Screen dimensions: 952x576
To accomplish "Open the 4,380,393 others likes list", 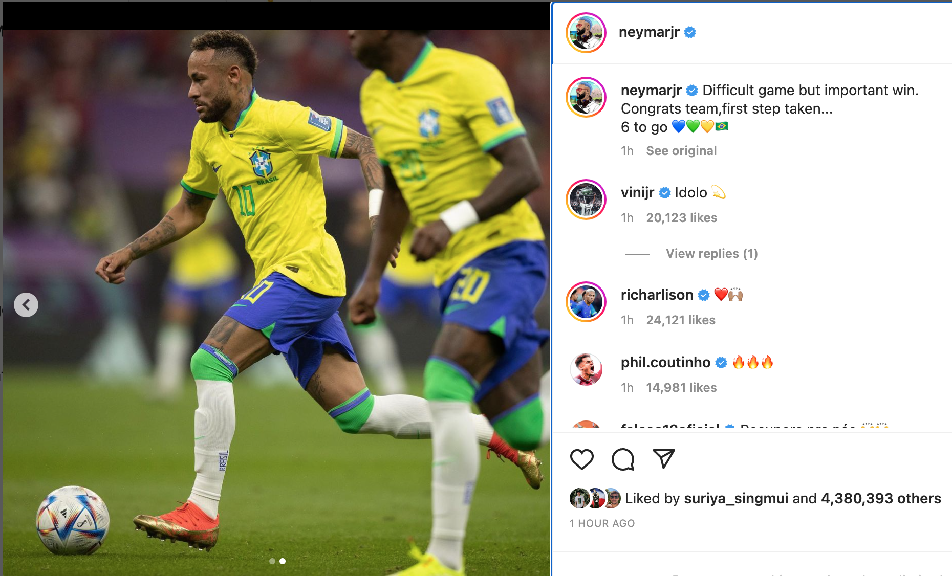I will pos(881,498).
